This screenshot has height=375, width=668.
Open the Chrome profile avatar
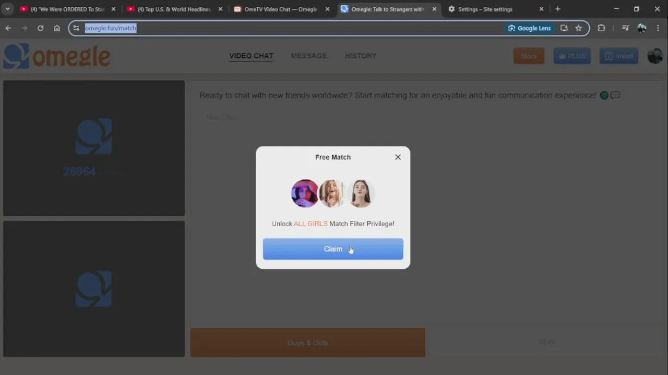click(642, 28)
